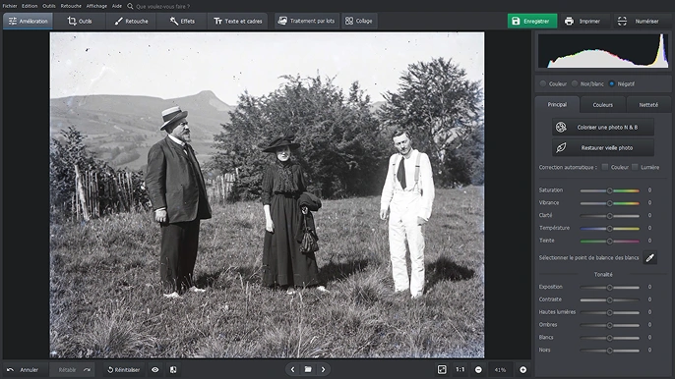The height and width of the screenshot is (379, 675).
Task: Click the Contraste slider handle
Action: click(x=610, y=299)
